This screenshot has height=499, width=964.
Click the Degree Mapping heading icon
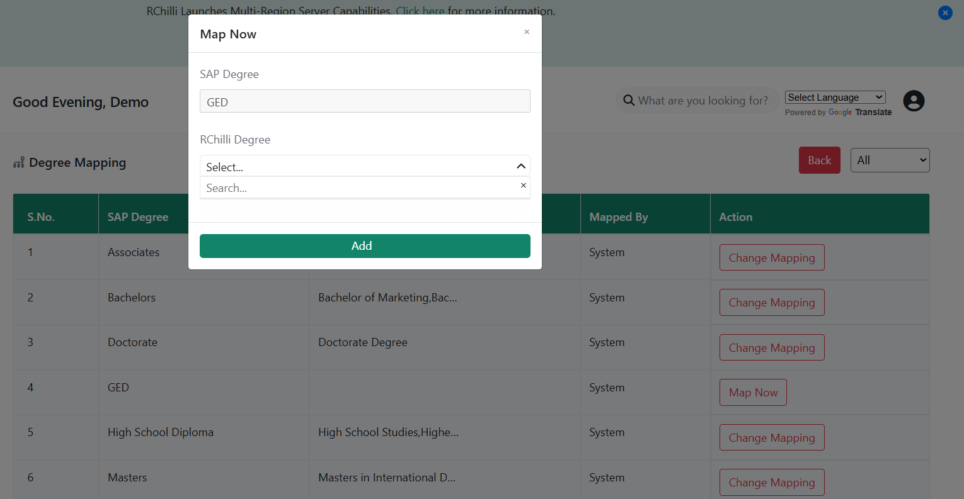click(19, 163)
